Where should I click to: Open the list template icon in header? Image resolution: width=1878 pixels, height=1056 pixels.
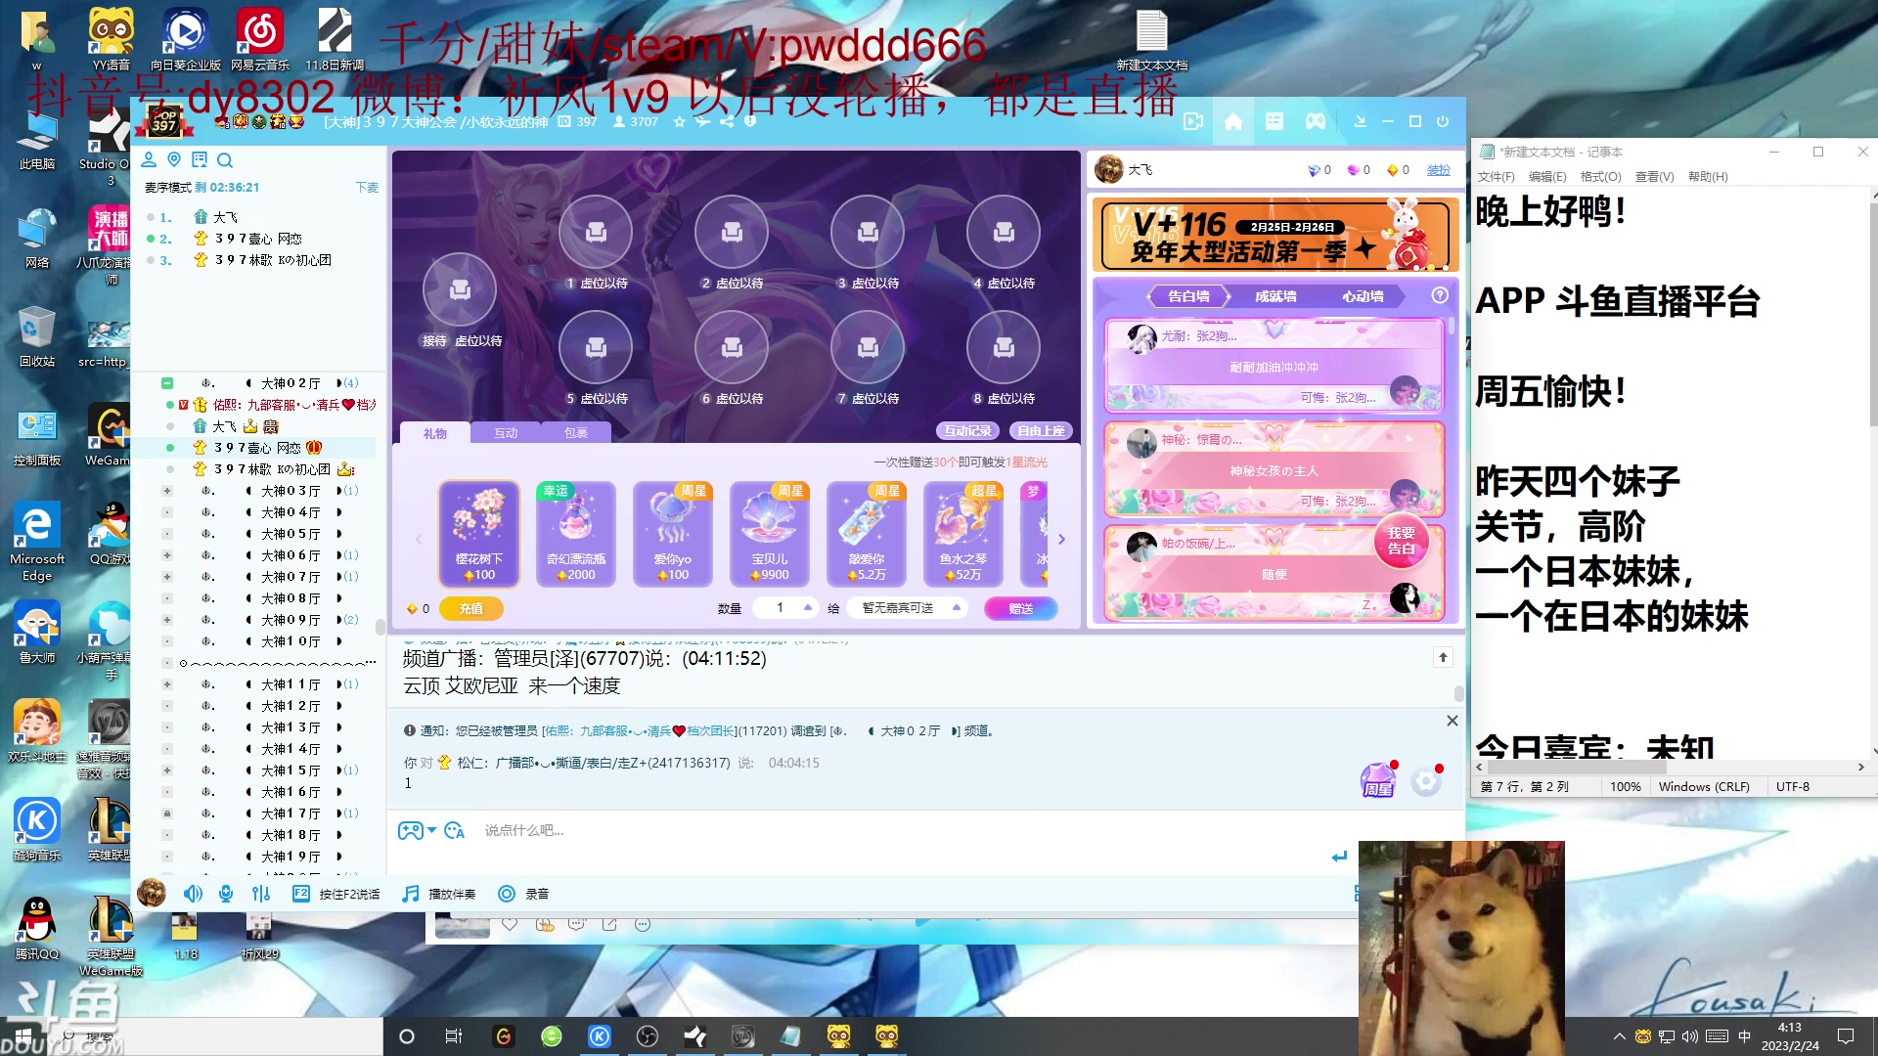tap(1274, 122)
